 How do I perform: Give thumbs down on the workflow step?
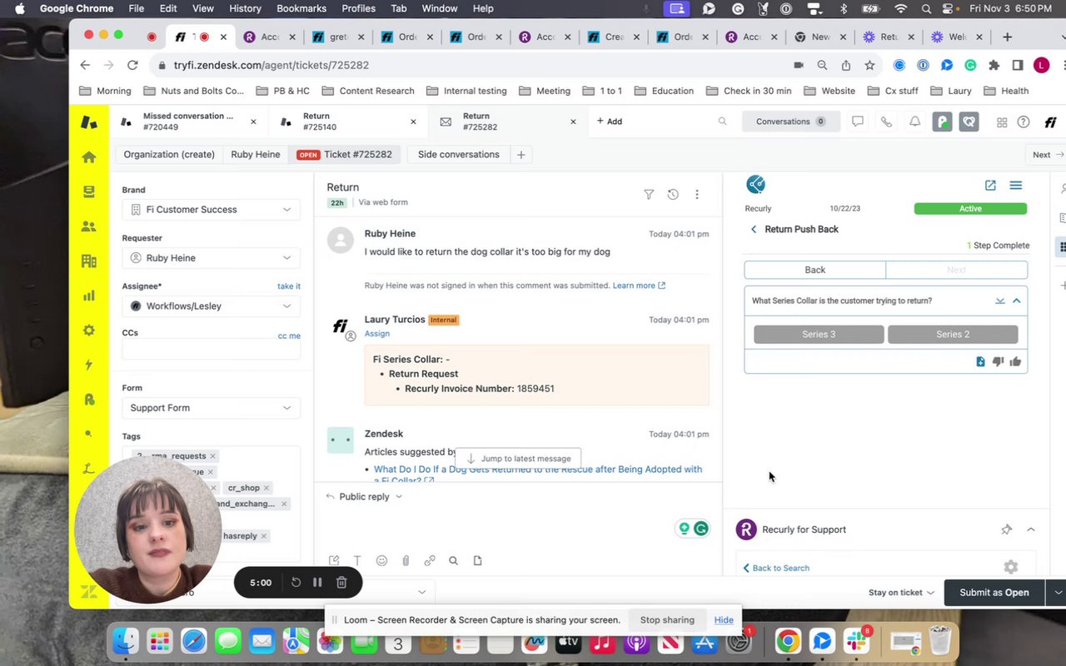pos(998,361)
